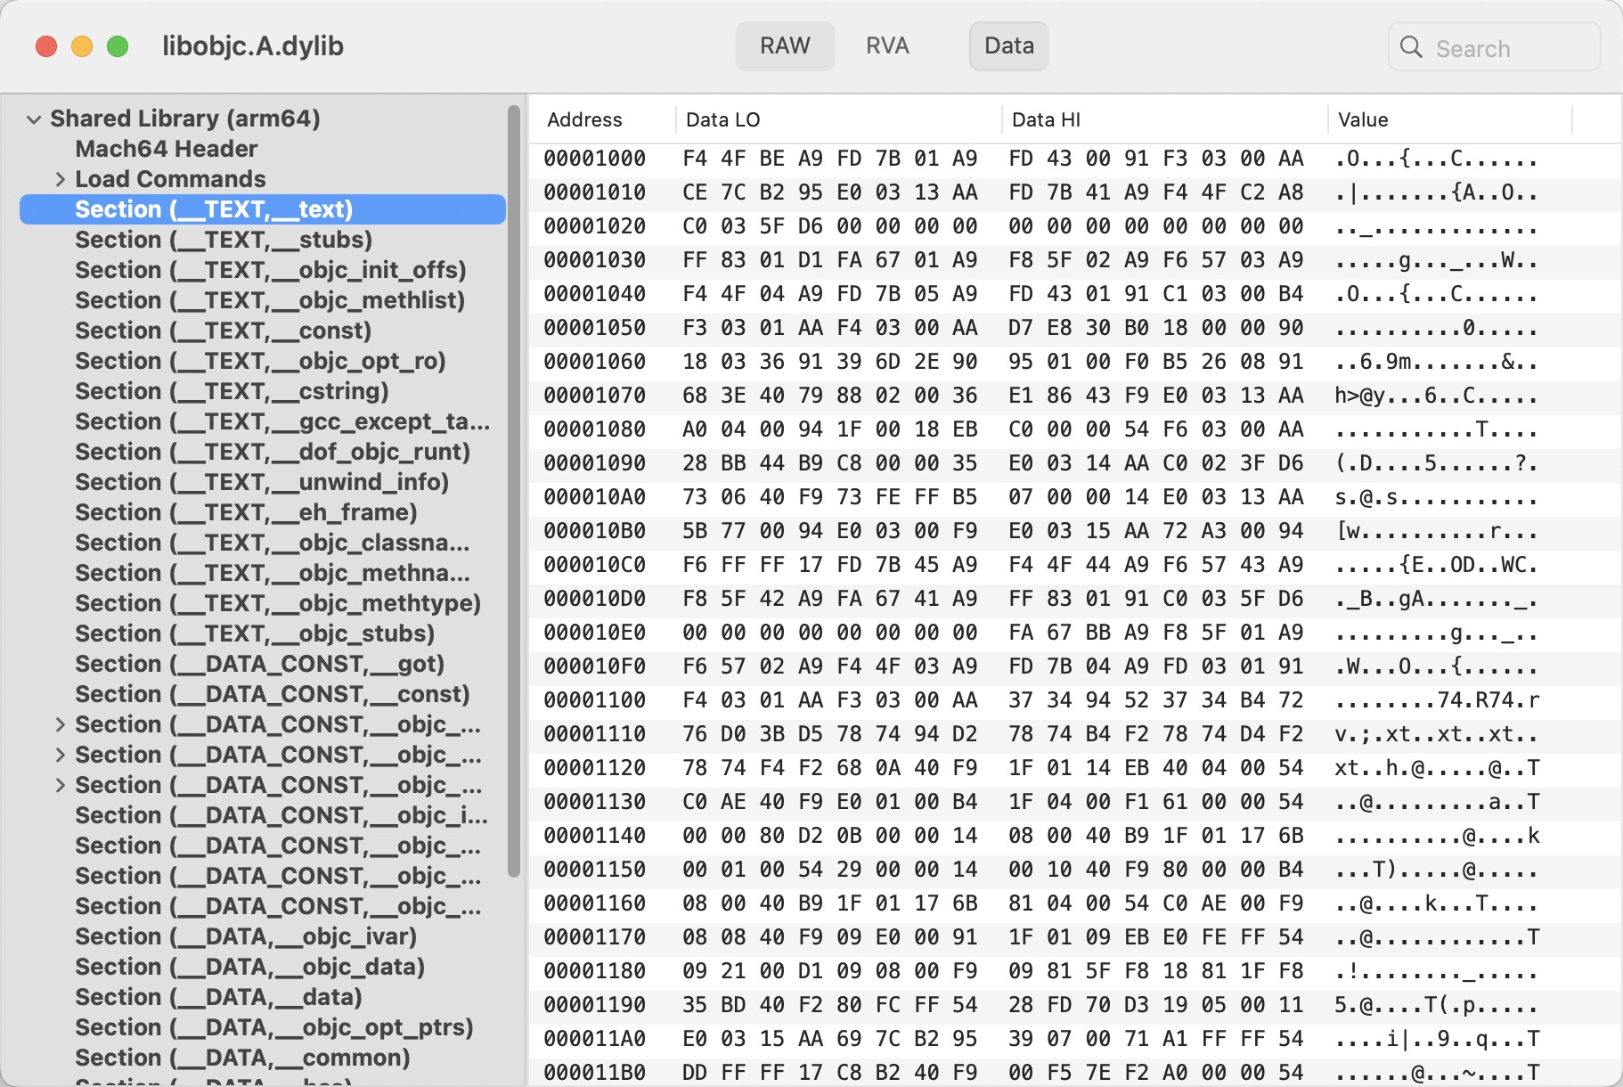Select row at address 00001000
The width and height of the screenshot is (1623, 1087).
(x=1075, y=159)
